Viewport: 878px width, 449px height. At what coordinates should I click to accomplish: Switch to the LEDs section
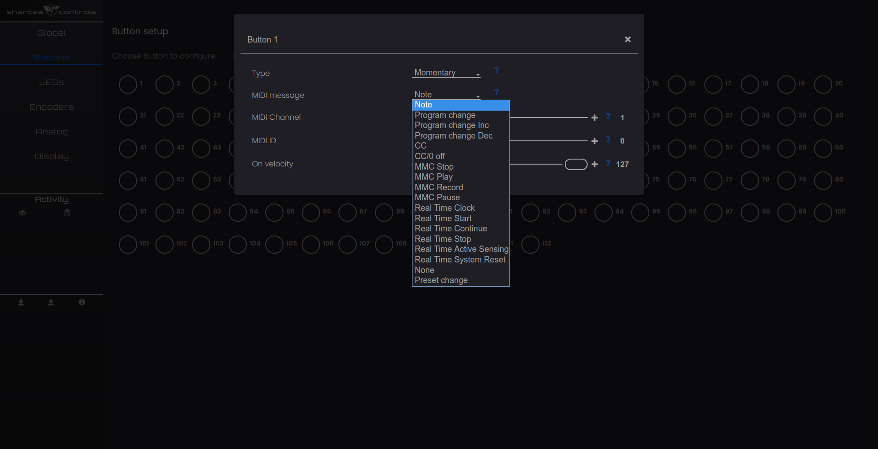pos(51,82)
